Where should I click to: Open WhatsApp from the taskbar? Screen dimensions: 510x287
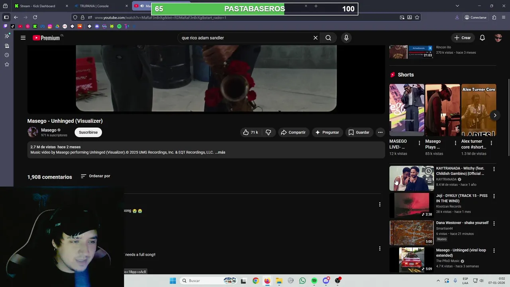pyautogui.click(x=302, y=281)
